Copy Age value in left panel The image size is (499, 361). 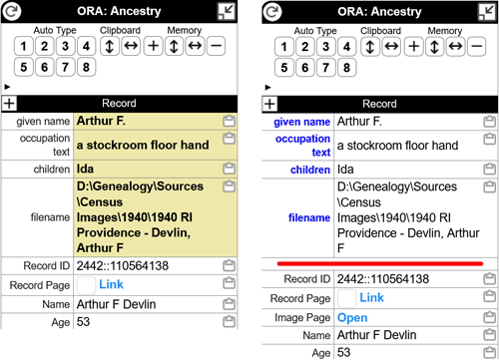point(229,321)
